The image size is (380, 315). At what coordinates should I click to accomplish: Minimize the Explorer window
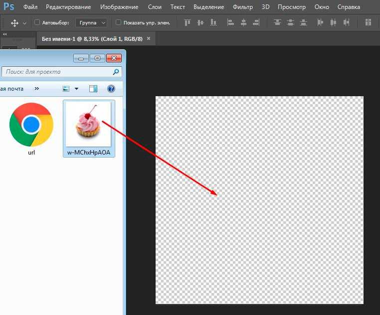pyautogui.click(x=81, y=58)
